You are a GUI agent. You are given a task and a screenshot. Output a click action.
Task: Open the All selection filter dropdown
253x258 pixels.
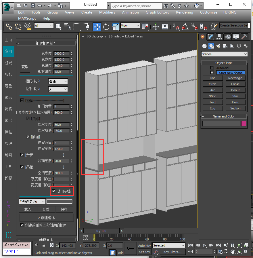[44, 26]
